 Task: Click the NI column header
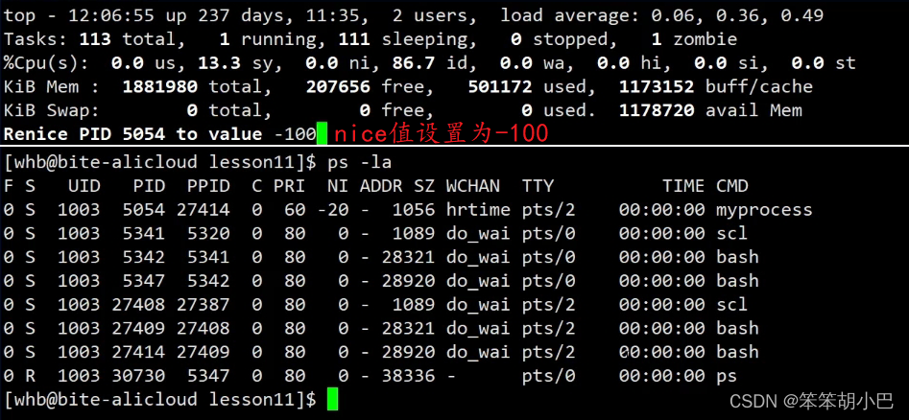click(x=338, y=186)
